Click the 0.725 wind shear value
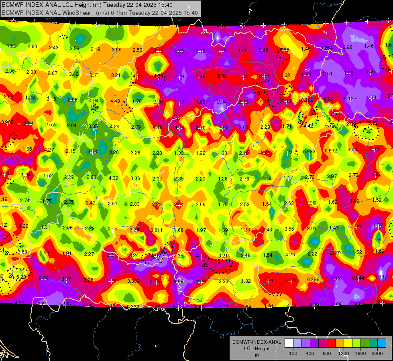The height and width of the screenshot is (361, 393). pos(156,281)
